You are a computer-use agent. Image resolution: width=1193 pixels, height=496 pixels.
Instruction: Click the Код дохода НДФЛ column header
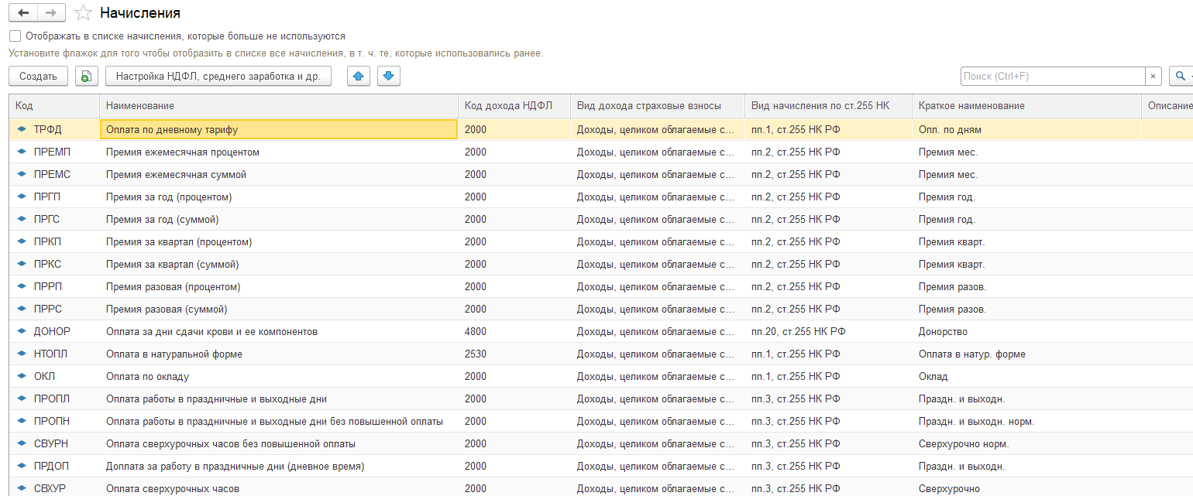point(514,106)
